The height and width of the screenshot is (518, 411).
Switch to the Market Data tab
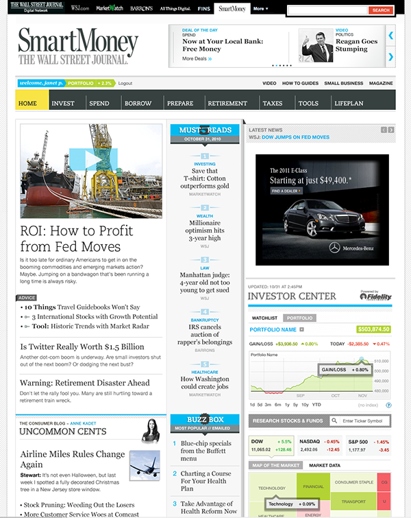(x=325, y=465)
